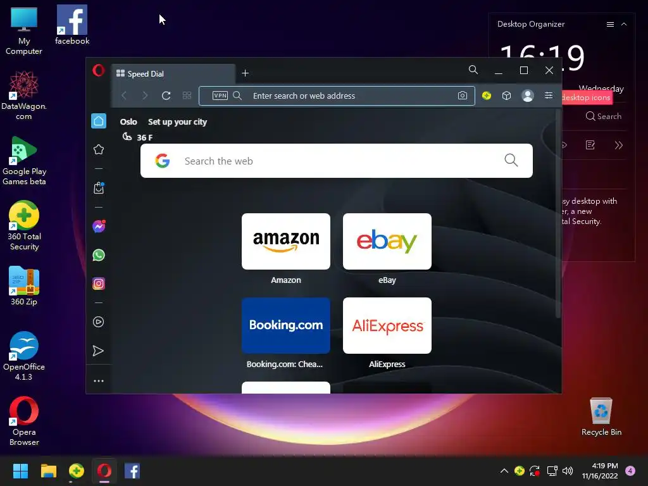Screen dimensions: 648x486
Task: Click the 36 F temperature reading
Action: [x=145, y=137]
